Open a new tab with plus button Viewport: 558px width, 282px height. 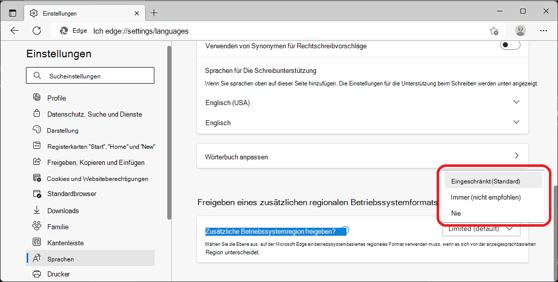click(154, 13)
